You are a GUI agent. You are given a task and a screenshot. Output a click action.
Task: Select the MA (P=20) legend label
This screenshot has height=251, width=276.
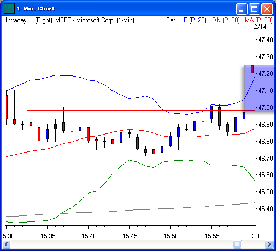pyautogui.click(x=259, y=20)
